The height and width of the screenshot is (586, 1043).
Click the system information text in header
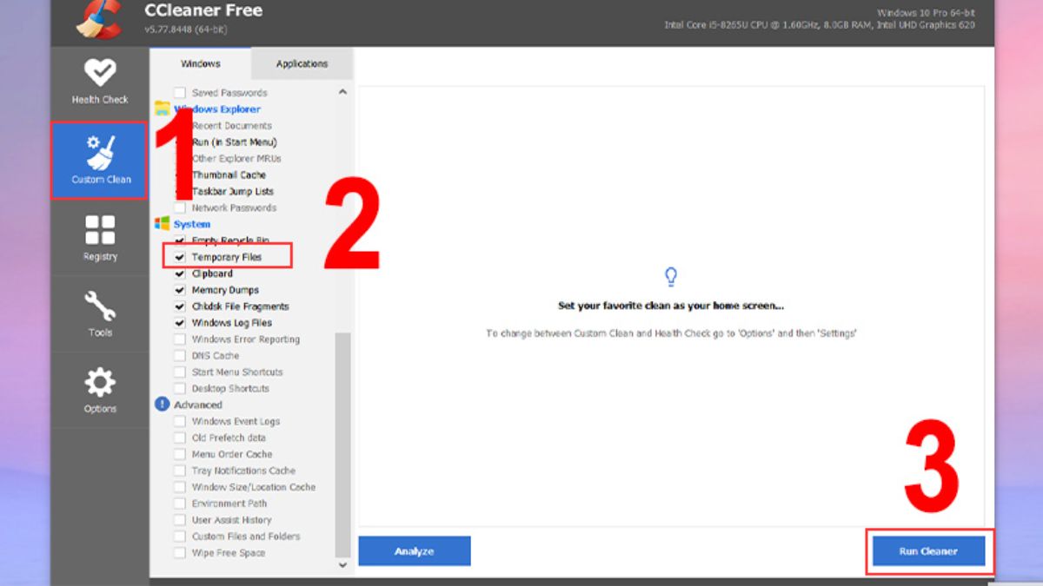coord(820,19)
